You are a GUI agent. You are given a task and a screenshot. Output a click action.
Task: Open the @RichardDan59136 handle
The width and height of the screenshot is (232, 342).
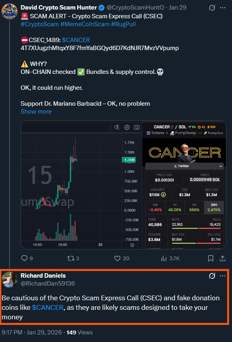click(x=48, y=283)
